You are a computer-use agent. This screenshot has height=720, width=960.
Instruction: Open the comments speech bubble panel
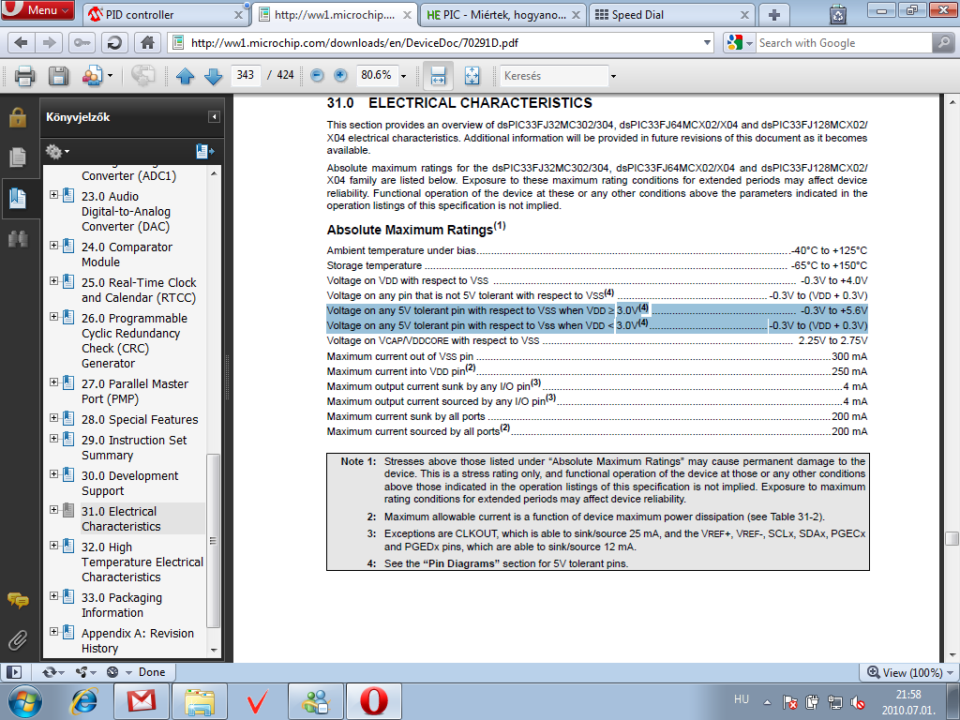[x=18, y=601]
